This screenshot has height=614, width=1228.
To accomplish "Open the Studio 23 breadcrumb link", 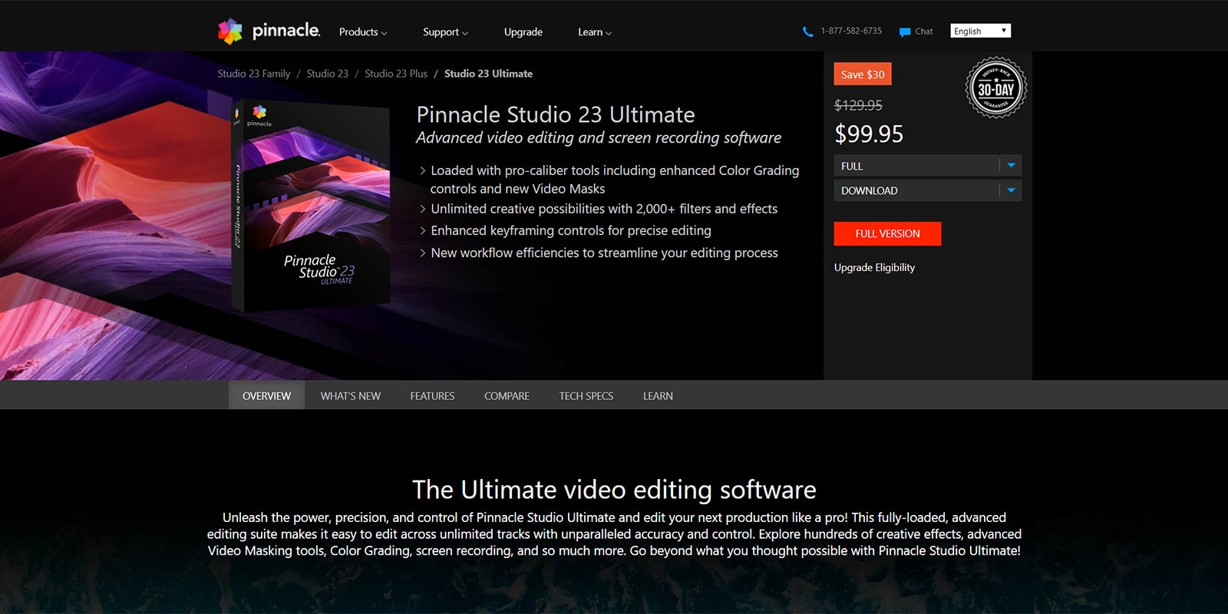I will [x=327, y=74].
